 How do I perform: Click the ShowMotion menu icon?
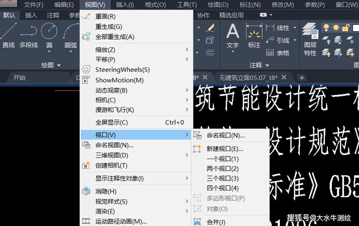pyautogui.click(x=86, y=80)
